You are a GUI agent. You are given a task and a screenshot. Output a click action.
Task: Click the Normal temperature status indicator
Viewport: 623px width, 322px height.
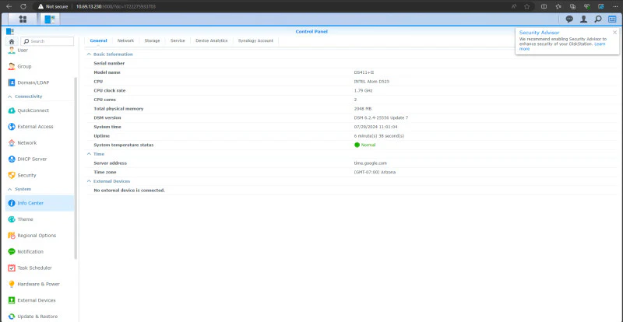364,145
